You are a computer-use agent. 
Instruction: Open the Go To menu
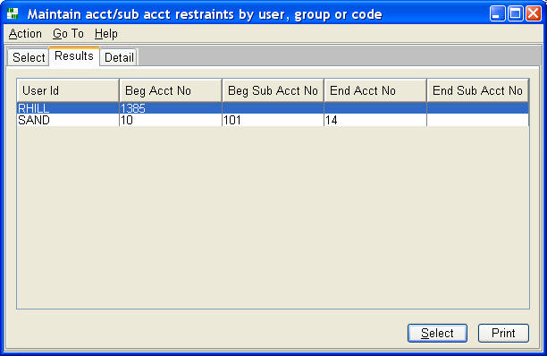click(x=68, y=34)
